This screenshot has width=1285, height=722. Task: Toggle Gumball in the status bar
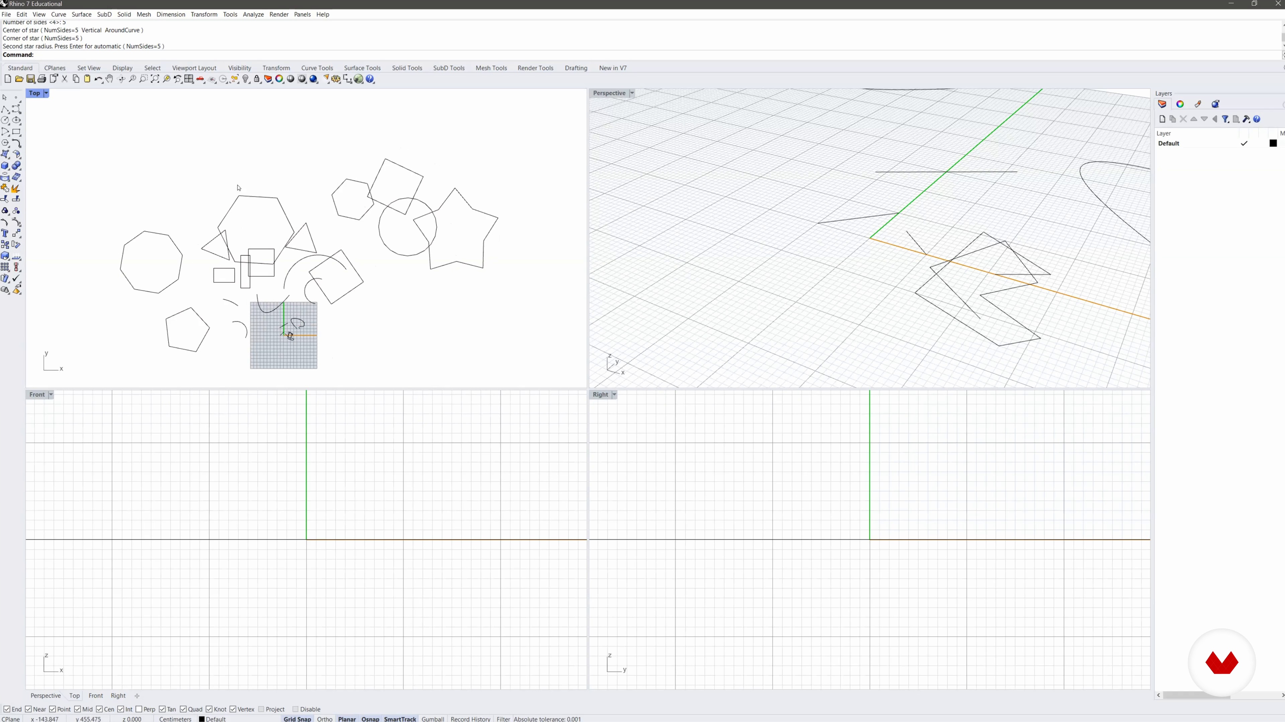tap(433, 719)
